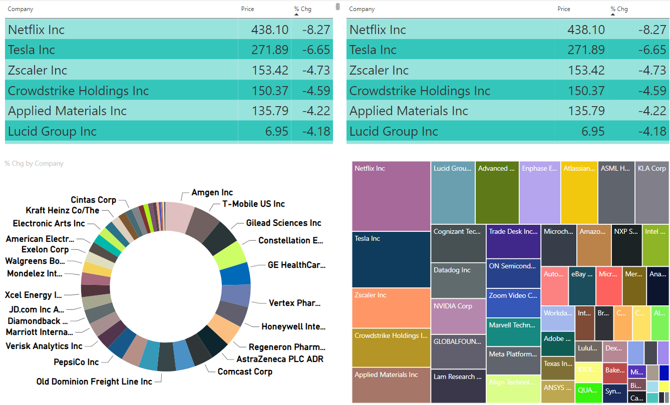The width and height of the screenshot is (670, 405).
Task: Click '% Chg by Company' chart title
Action: point(34,163)
